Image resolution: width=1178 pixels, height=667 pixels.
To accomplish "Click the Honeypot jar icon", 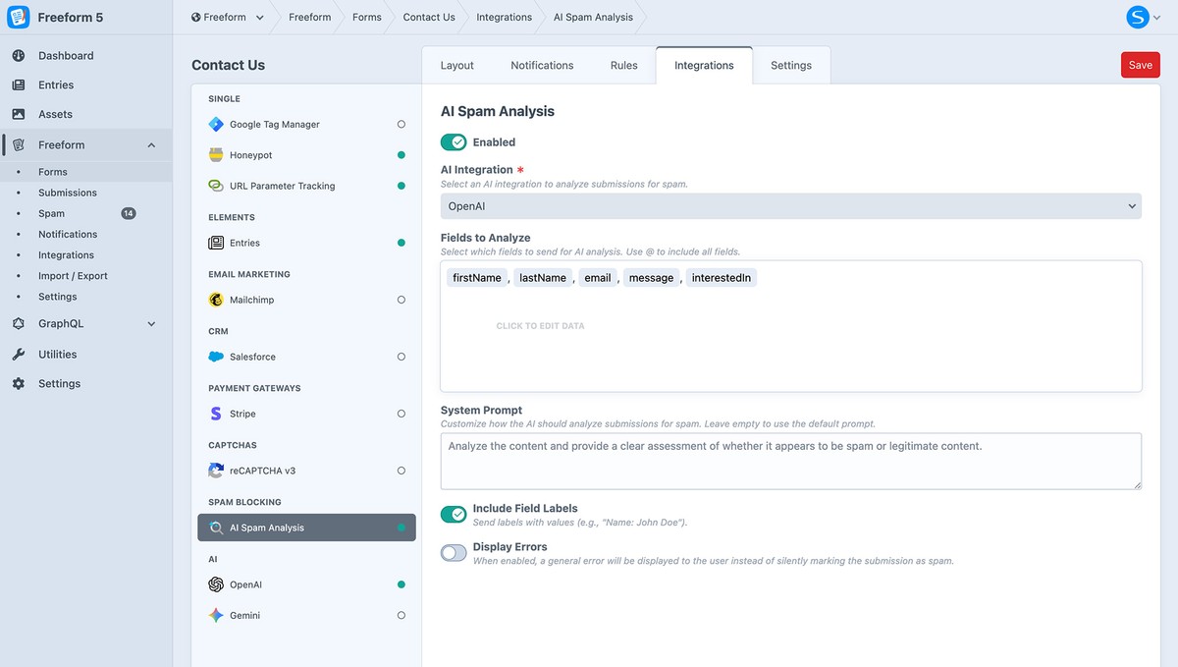I will point(216,155).
